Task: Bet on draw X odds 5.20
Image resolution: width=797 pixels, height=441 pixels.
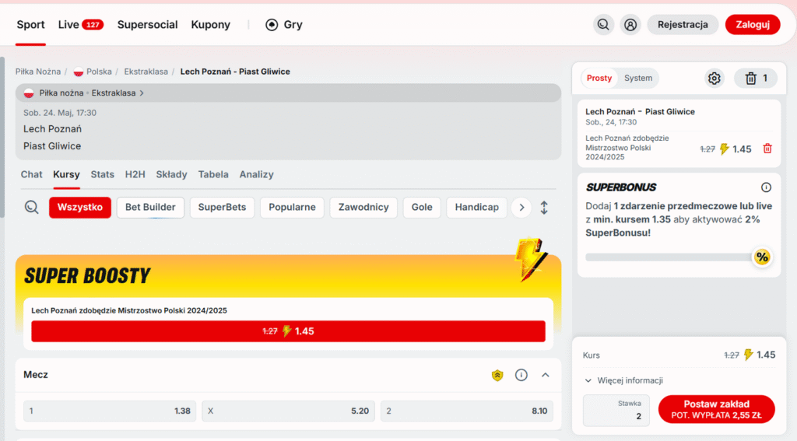Action: tap(288, 411)
